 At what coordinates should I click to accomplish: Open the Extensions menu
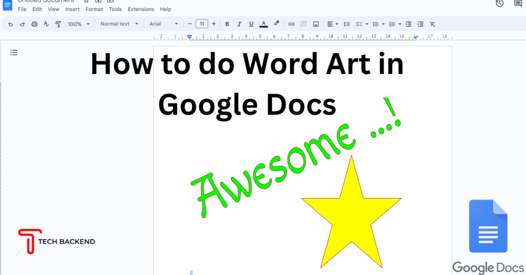tap(141, 9)
